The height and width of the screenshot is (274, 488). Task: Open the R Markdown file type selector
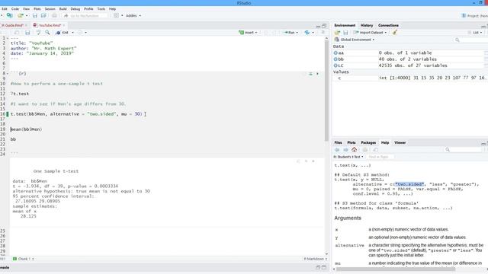tap(315, 259)
